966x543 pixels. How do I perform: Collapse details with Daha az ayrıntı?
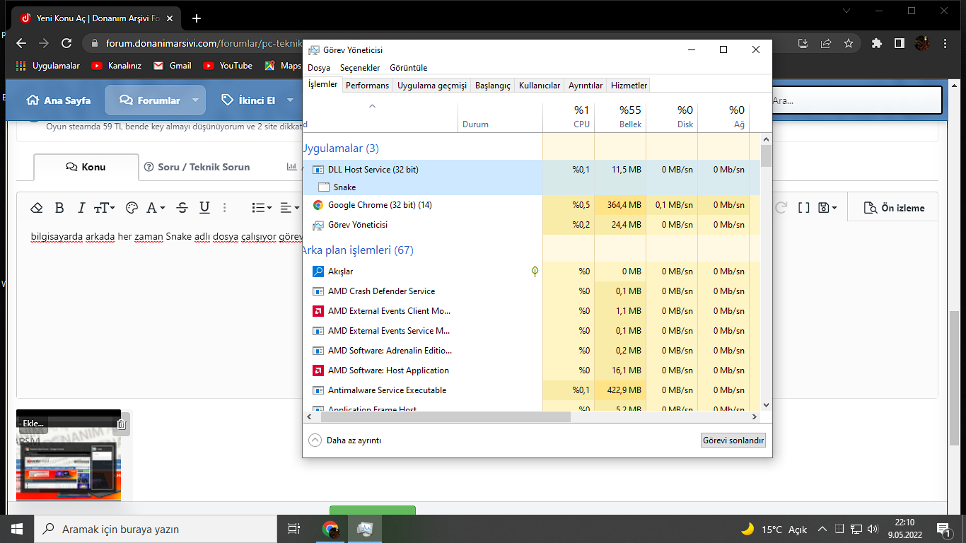[x=345, y=440]
